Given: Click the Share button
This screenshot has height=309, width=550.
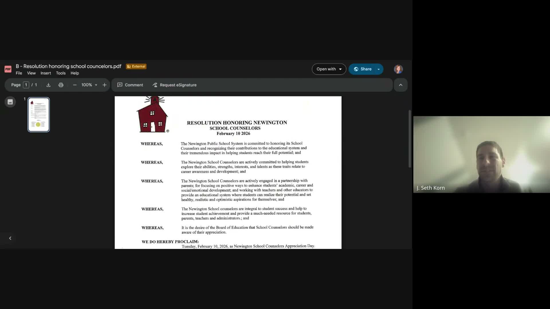Looking at the screenshot, I should pos(363,69).
